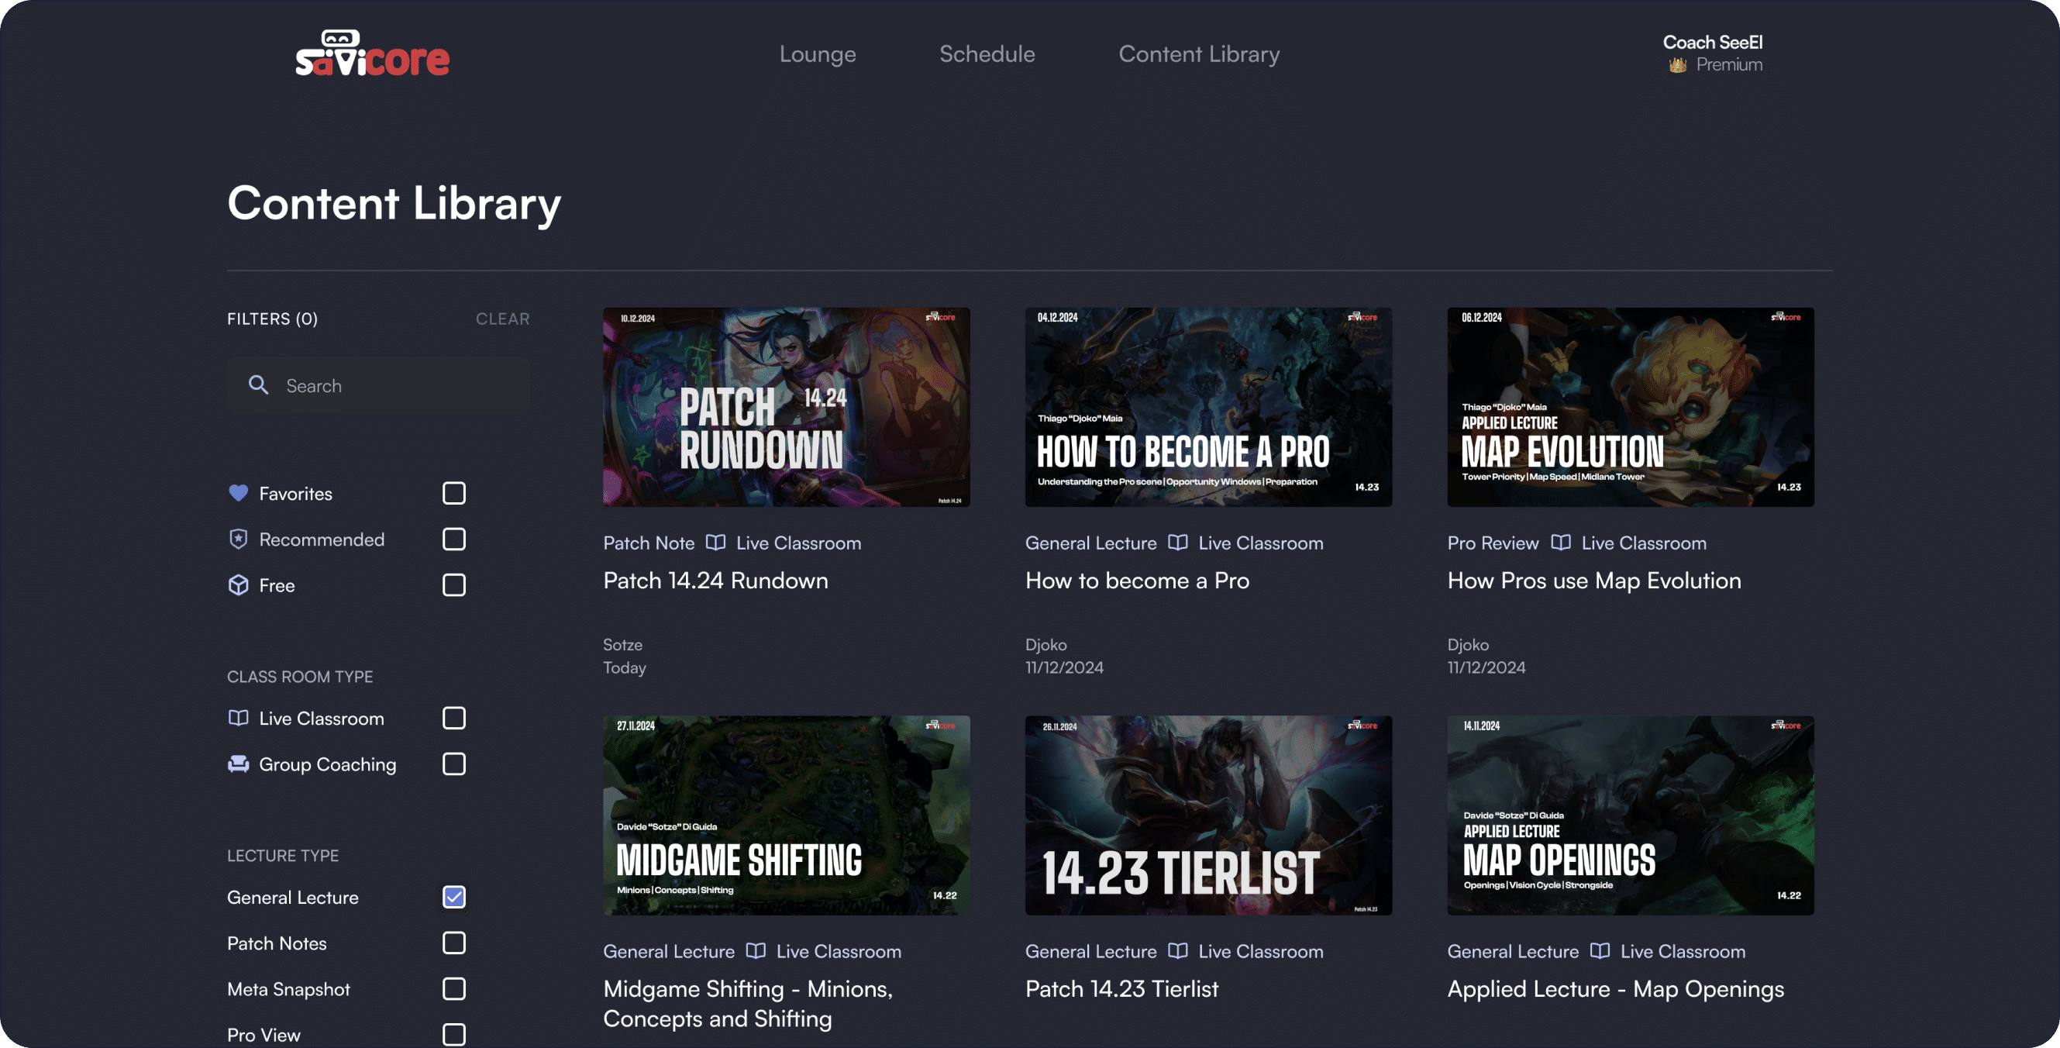
Task: Tick the Recommended checkbox
Action: point(453,539)
